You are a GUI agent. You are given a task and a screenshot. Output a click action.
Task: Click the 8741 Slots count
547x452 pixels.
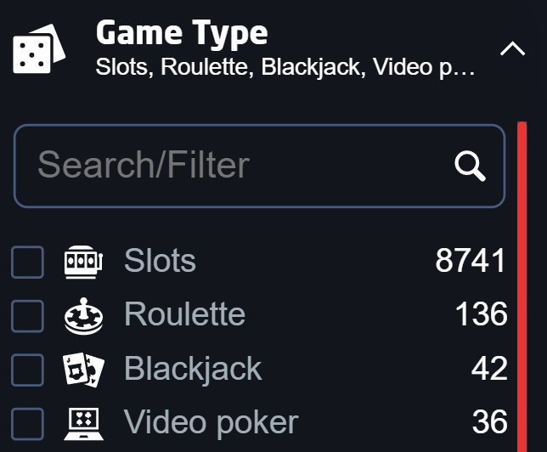[x=471, y=260]
